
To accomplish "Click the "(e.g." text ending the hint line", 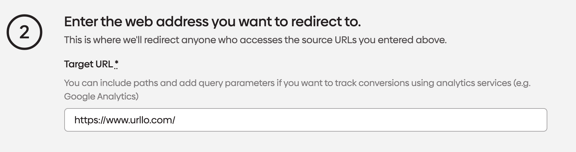I will [522, 83].
